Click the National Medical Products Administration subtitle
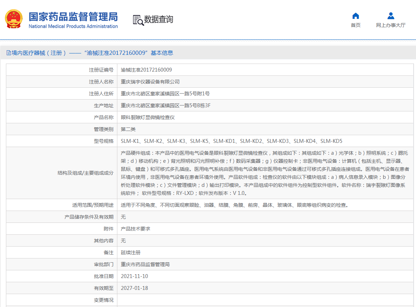This screenshot has height=307, width=416. coord(73,27)
